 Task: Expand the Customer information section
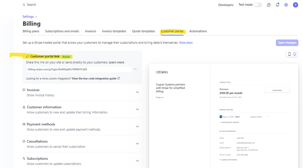(137, 109)
